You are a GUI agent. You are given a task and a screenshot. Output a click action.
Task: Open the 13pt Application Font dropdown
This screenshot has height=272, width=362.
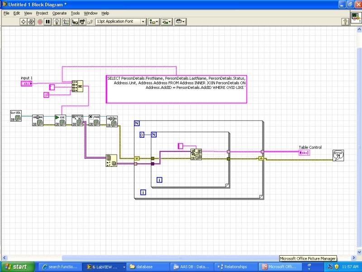[121, 21]
